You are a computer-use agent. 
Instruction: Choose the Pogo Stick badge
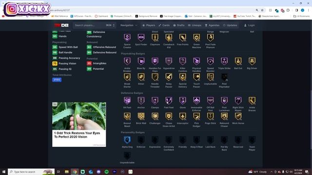click(210, 117)
